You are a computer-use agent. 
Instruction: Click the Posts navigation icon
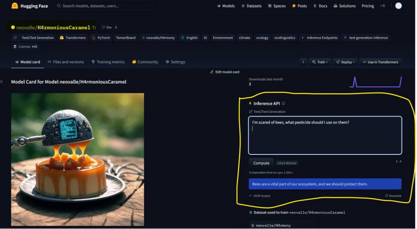click(x=294, y=6)
